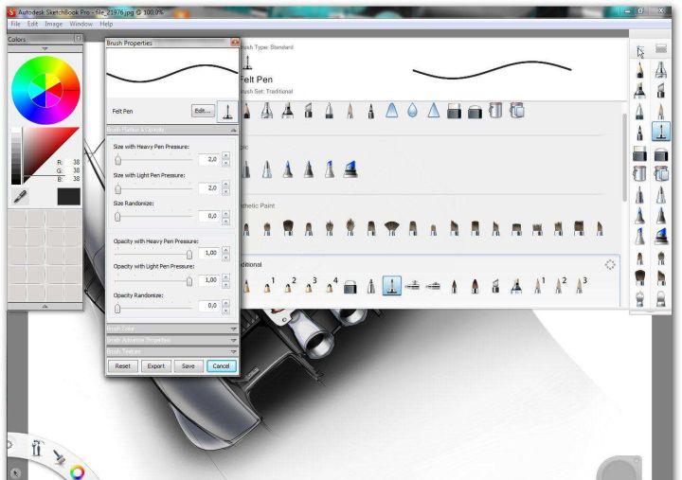Viewport: 682px width, 480px height.
Task: Click the Save button in Brush Properties
Action: click(188, 366)
